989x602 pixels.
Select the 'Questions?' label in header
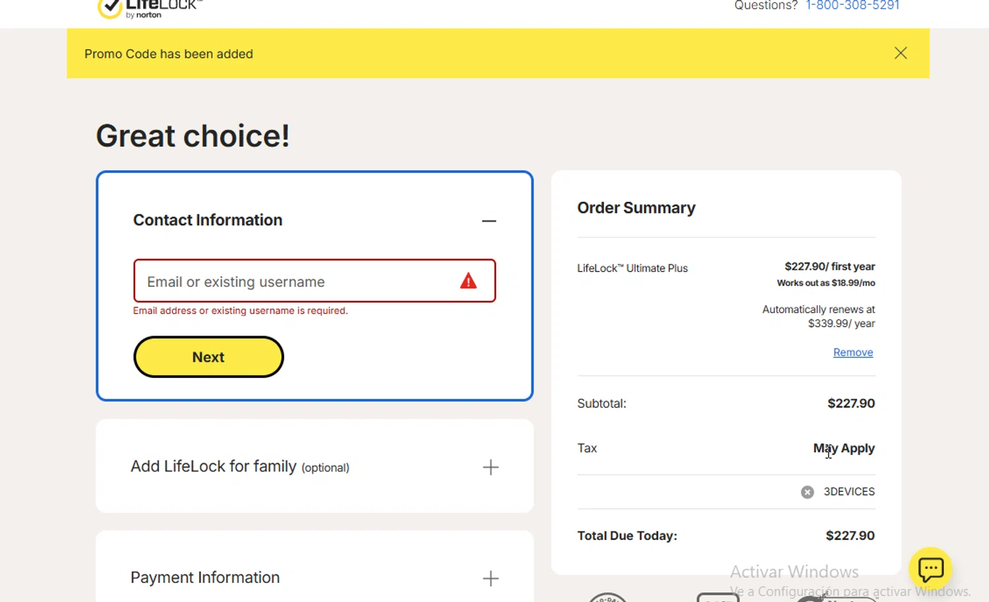765,6
